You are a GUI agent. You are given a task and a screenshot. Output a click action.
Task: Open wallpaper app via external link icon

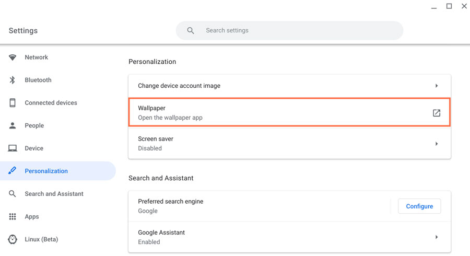point(437,113)
